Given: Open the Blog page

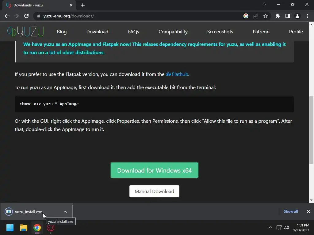Looking at the screenshot, I should tap(62, 32).
